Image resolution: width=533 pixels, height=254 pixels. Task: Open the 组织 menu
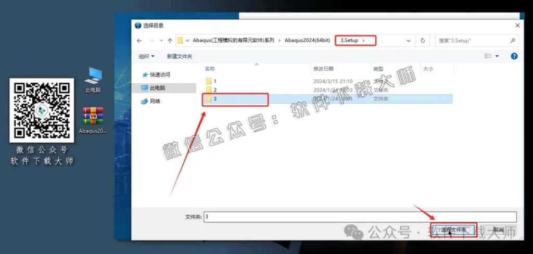coord(146,56)
